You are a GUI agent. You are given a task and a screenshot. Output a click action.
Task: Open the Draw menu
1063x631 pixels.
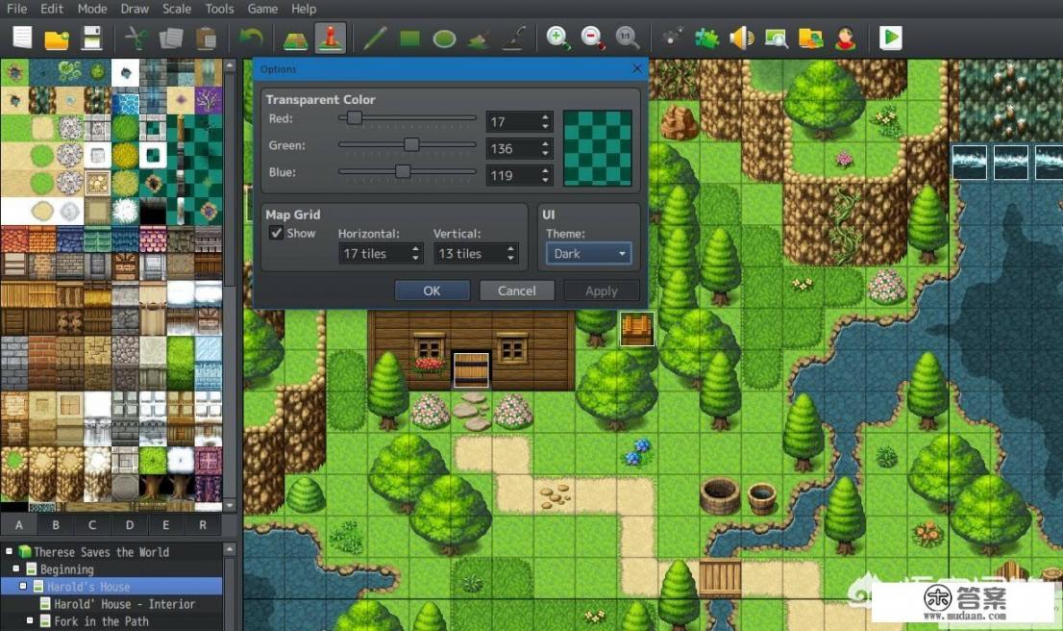[x=135, y=9]
